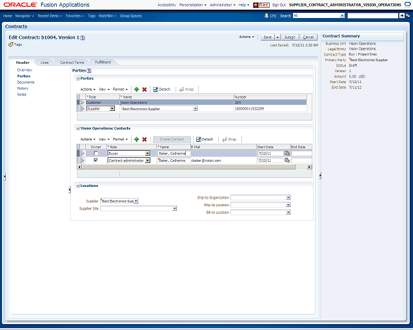Viewport: 413px width, 330px height.
Task: Open the Ship-to Organization dropdown
Action: (288, 197)
